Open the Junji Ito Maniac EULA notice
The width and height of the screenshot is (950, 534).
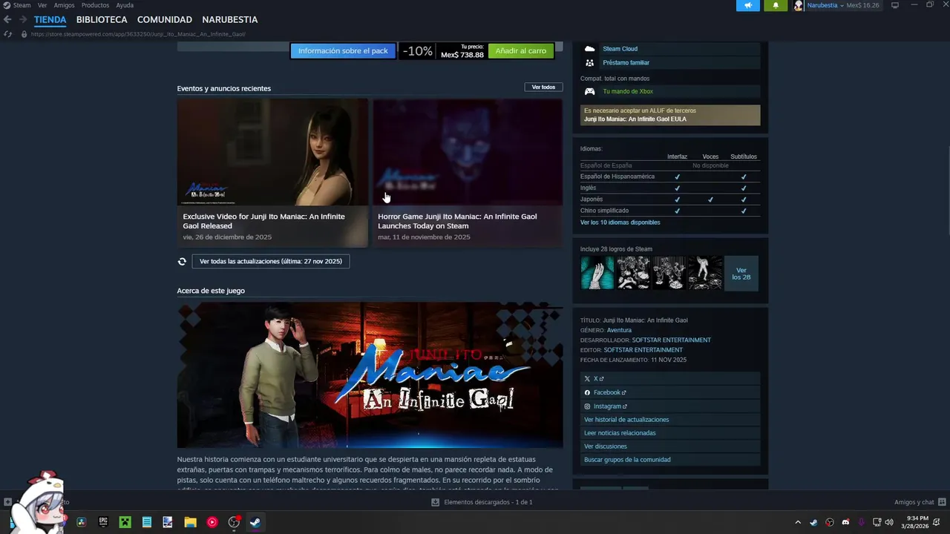(x=670, y=115)
